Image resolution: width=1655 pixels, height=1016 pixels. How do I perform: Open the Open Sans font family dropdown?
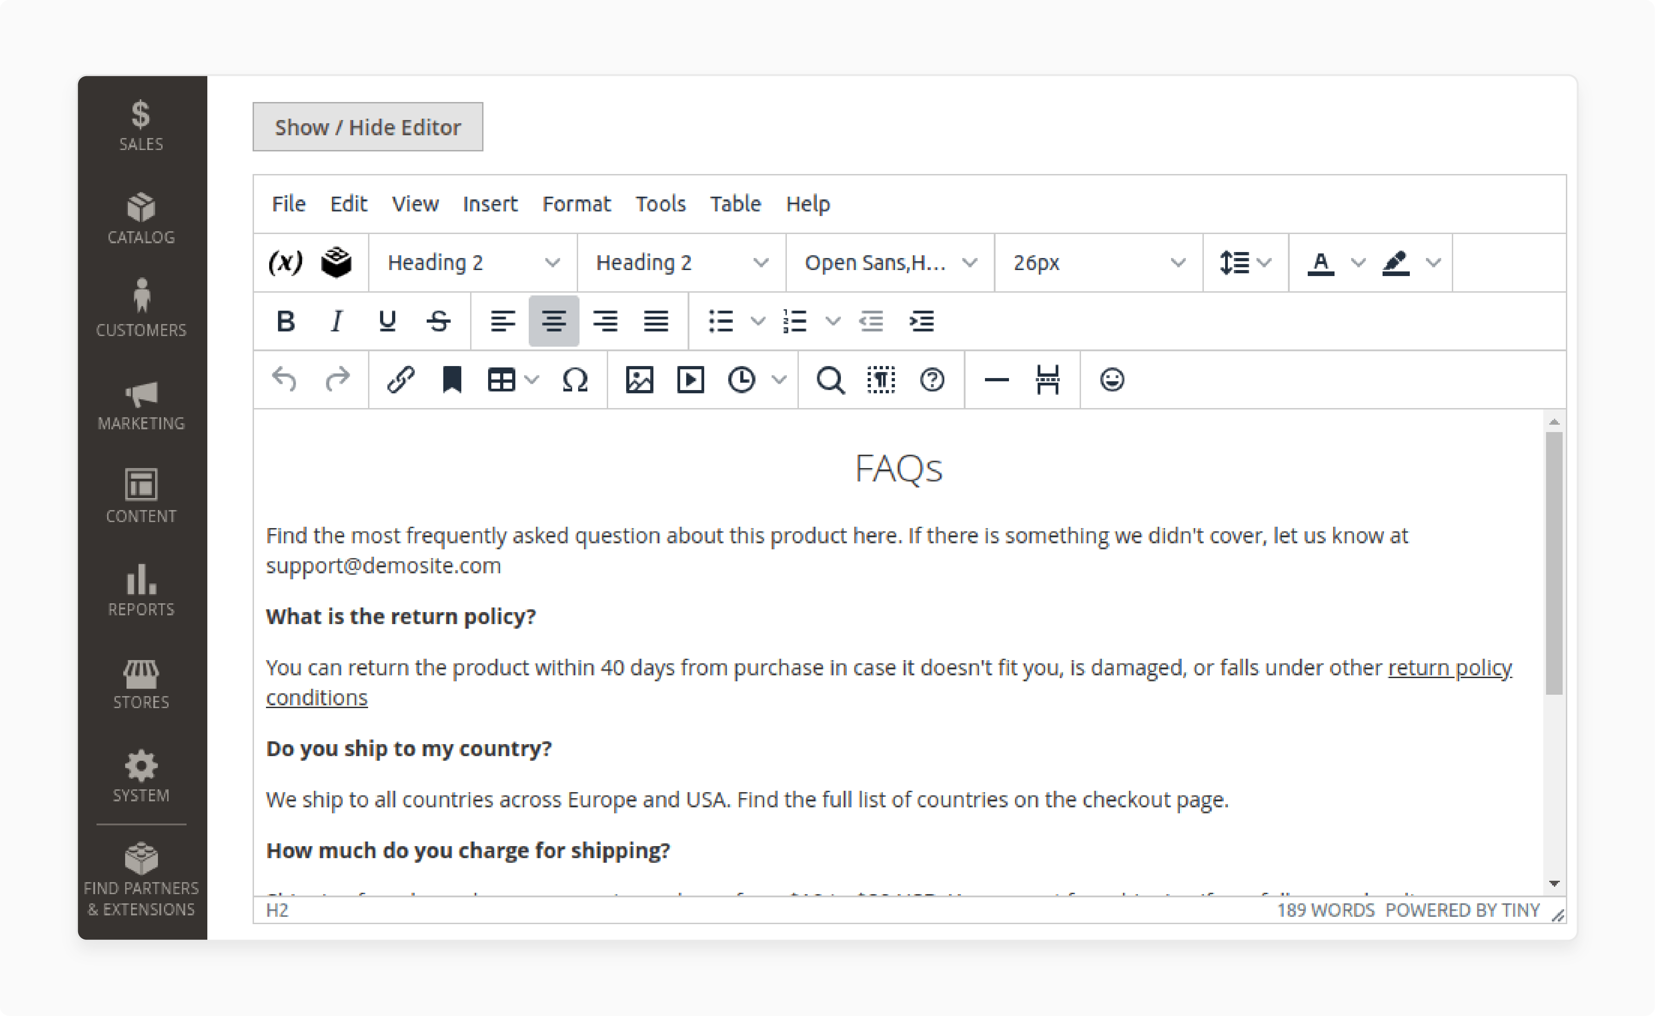click(890, 262)
